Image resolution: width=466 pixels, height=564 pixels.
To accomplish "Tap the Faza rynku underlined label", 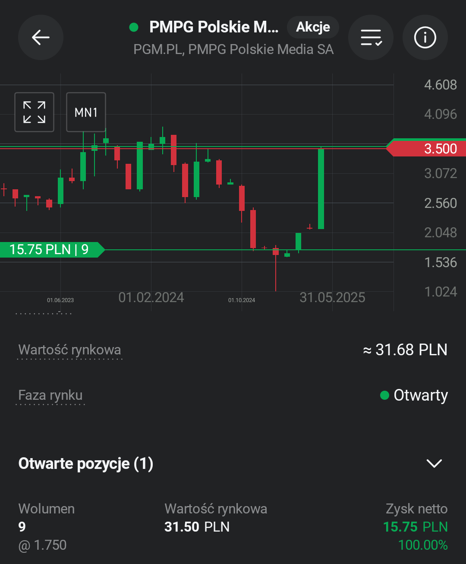I will click(x=50, y=395).
